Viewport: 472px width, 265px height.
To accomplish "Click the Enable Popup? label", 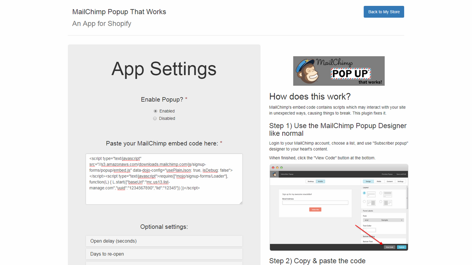I will point(164,99).
